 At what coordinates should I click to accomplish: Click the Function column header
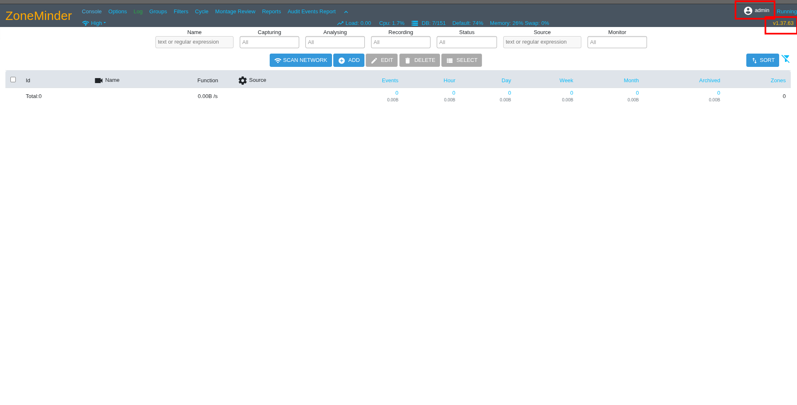(x=208, y=81)
